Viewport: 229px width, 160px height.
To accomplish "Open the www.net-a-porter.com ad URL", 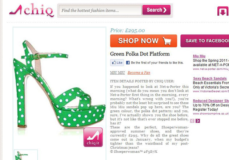I will [x=211, y=69].
